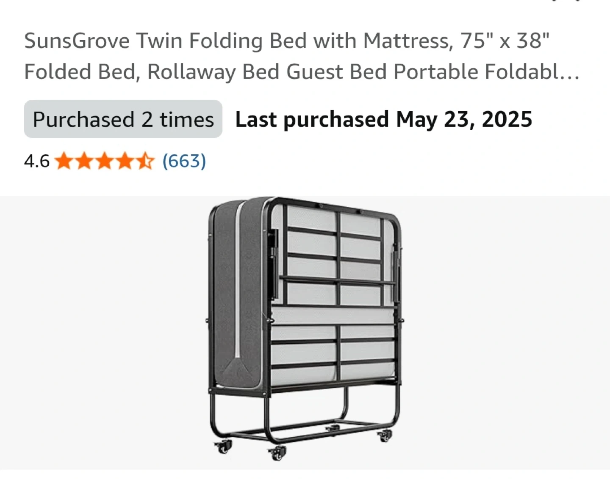This screenshot has height=479, width=610.
Task: Click the fourth orange rating star
Action: pyautogui.click(x=125, y=161)
